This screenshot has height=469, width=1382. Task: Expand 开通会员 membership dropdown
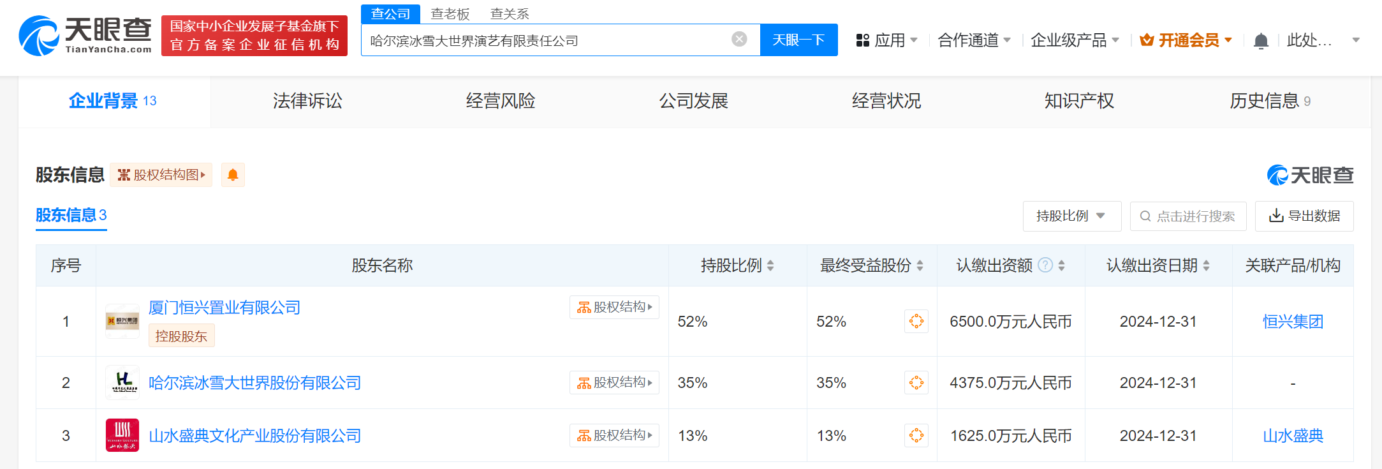[x=1186, y=40]
